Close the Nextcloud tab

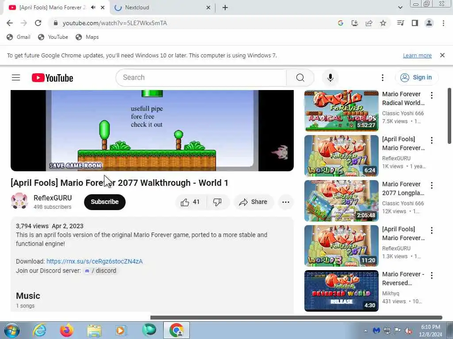click(208, 8)
